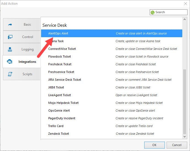Click the Logging download icon

pos(10,49)
